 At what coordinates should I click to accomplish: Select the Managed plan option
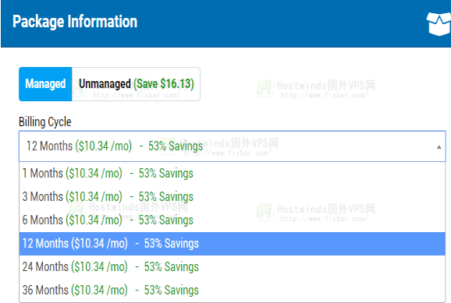point(45,84)
